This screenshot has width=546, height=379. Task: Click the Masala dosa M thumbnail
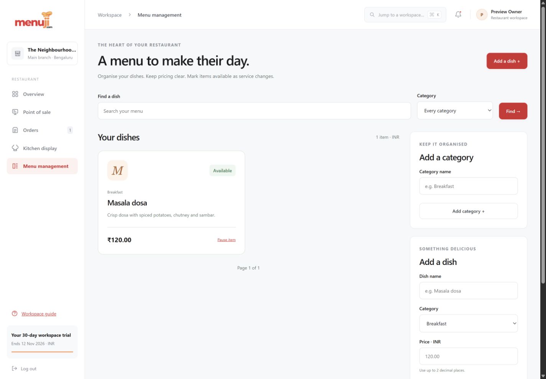tap(117, 170)
